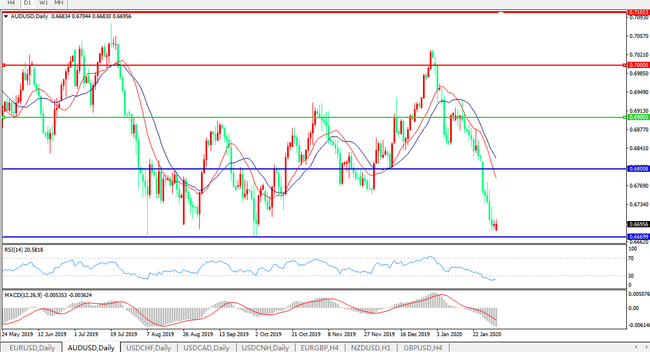Change chart to W1 weekly timeframe
650x352 pixels.
44,3
